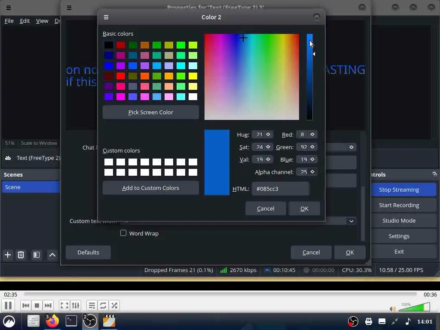Adjust the Hue spinbox arrows

pyautogui.click(x=268, y=134)
